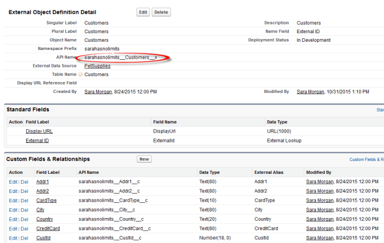Open the Country field label link

click(45, 219)
